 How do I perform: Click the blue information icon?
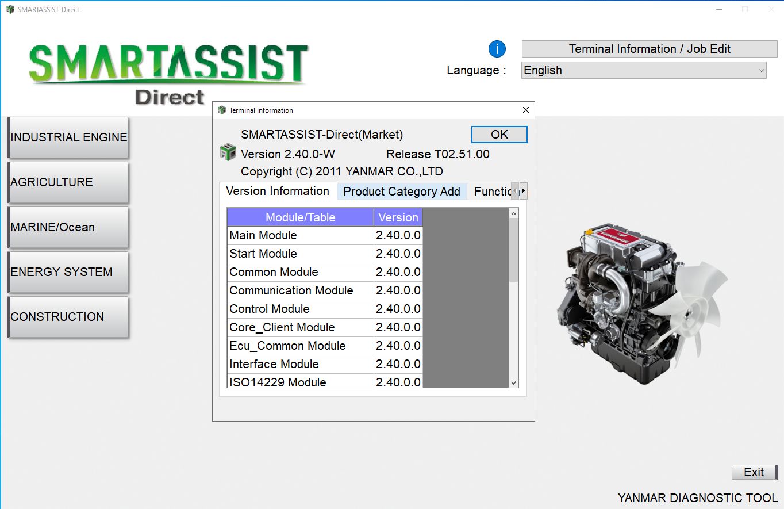495,48
